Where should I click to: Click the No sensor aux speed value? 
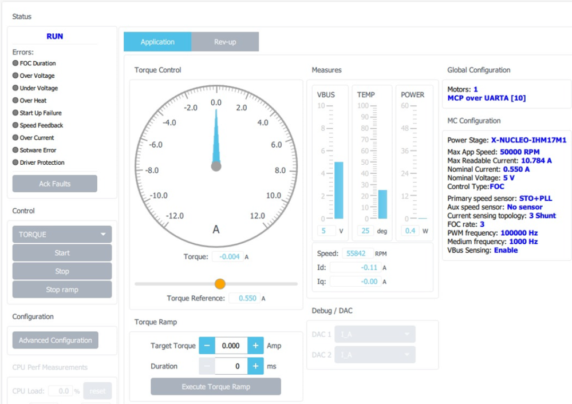tap(524, 207)
